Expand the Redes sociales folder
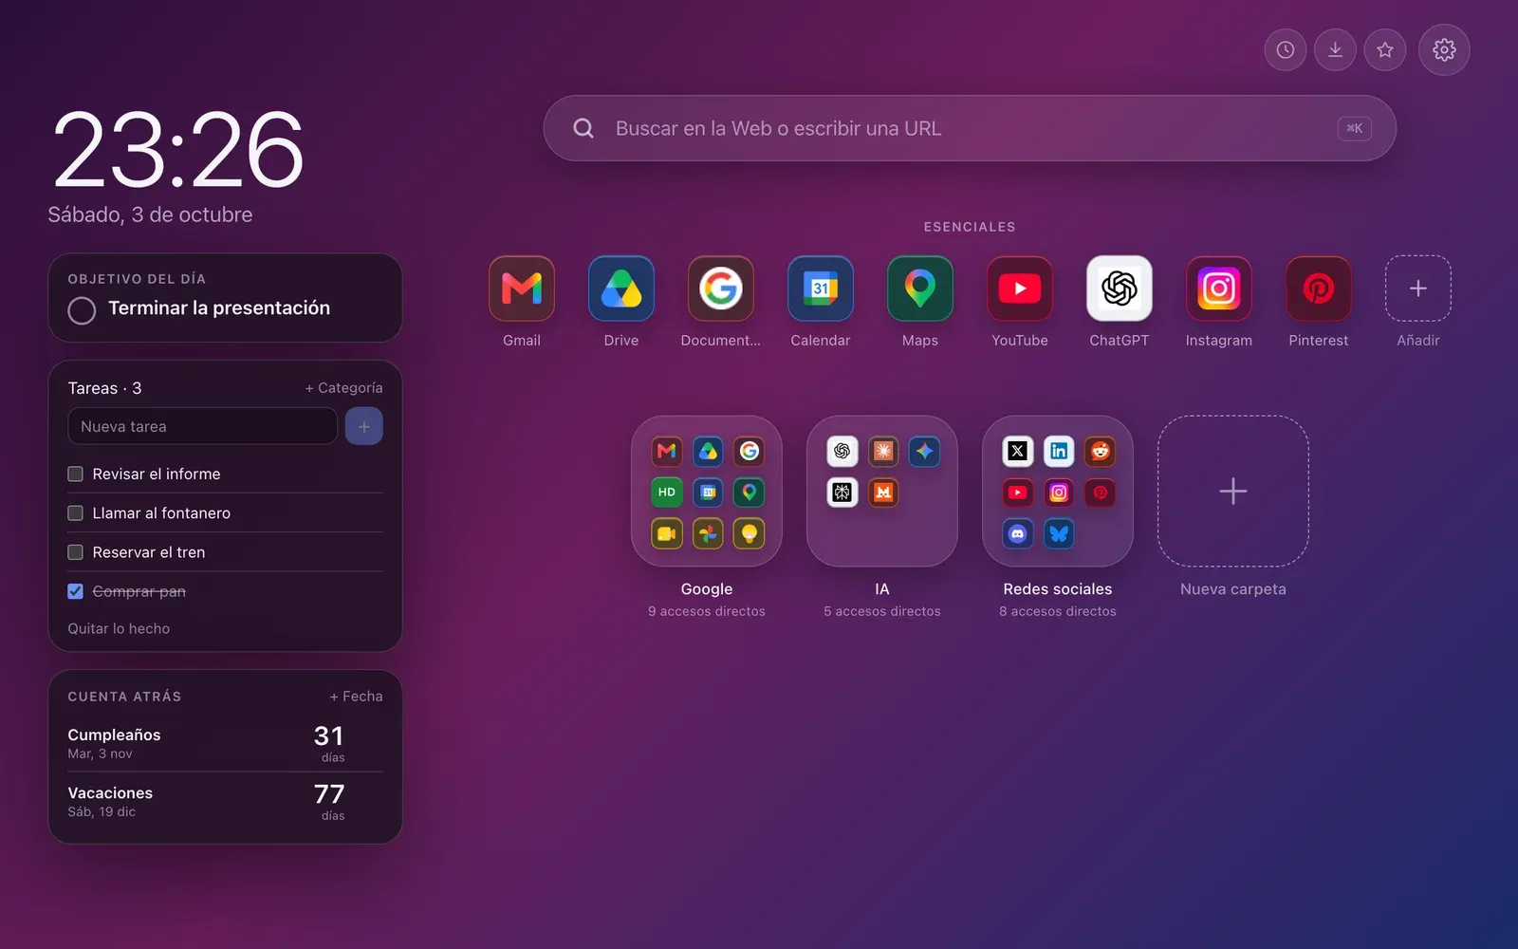Viewport: 1518px width, 949px height. [1058, 492]
